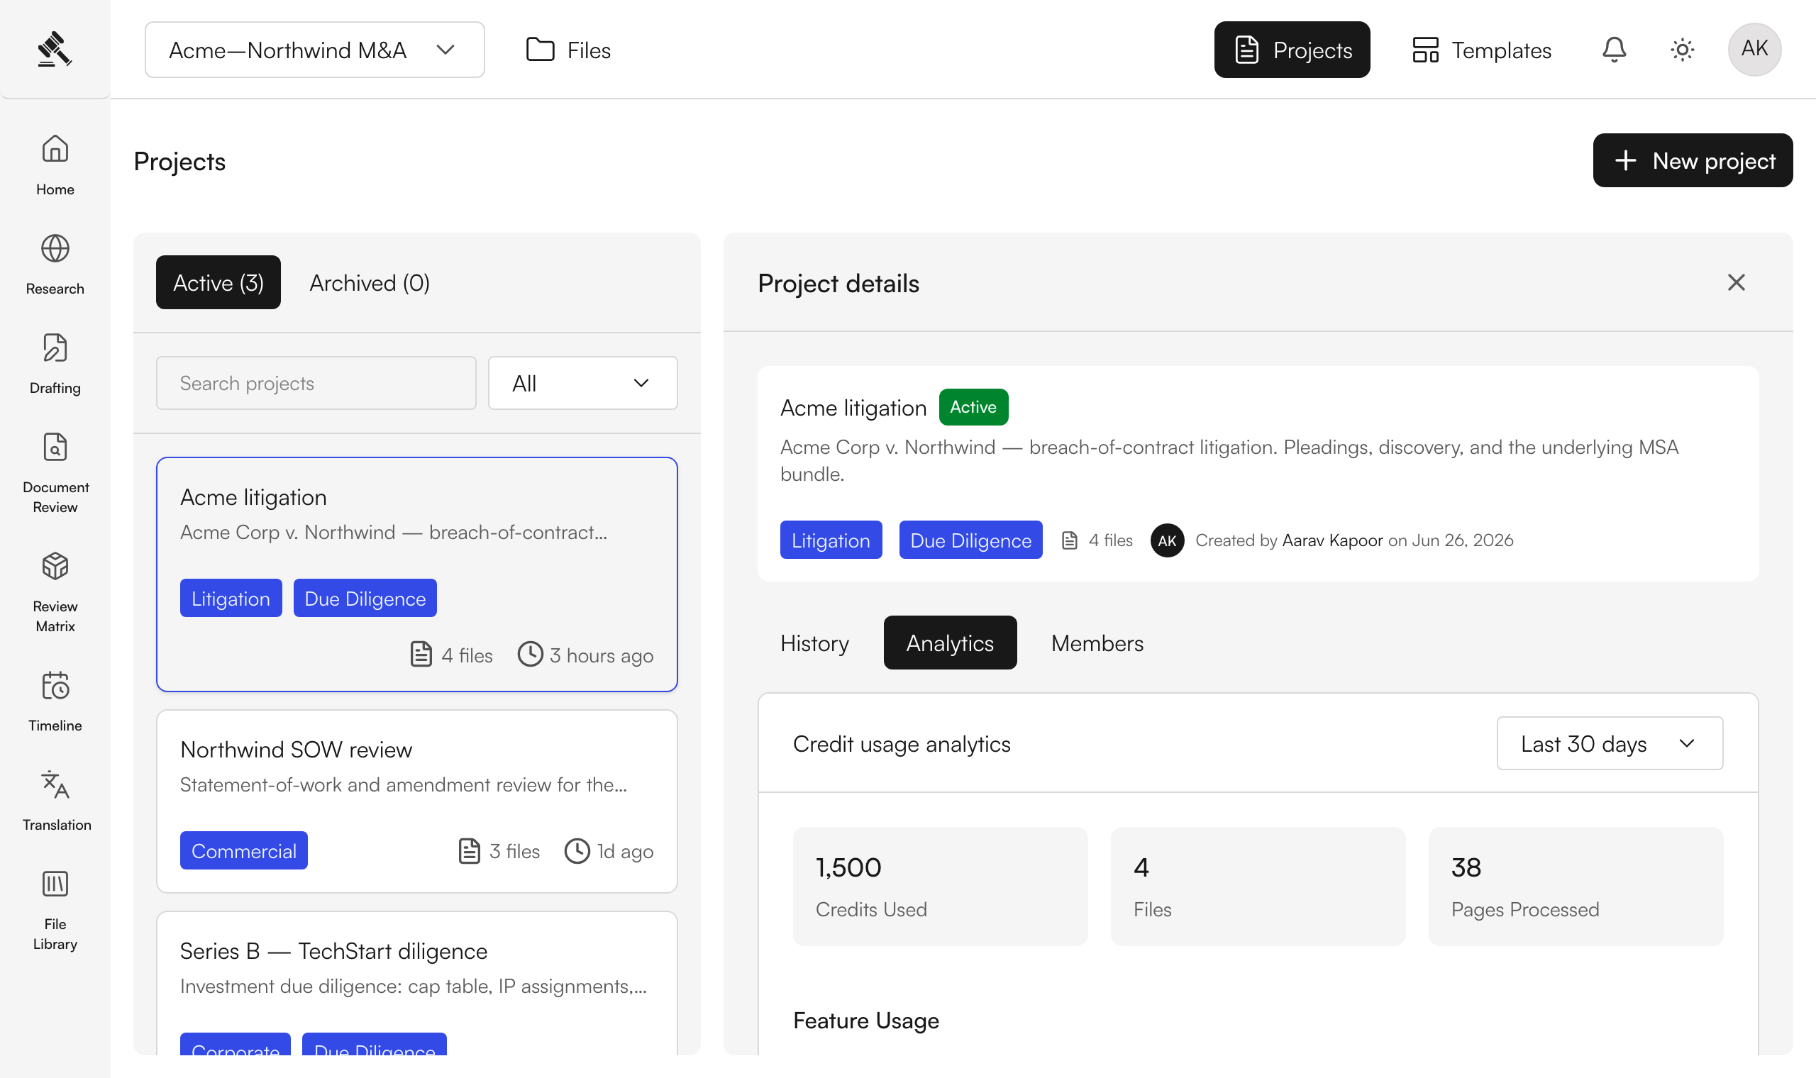Screen dimensions: 1816x1078
Task: Click file icon in project details meta row
Action: [1069, 540]
